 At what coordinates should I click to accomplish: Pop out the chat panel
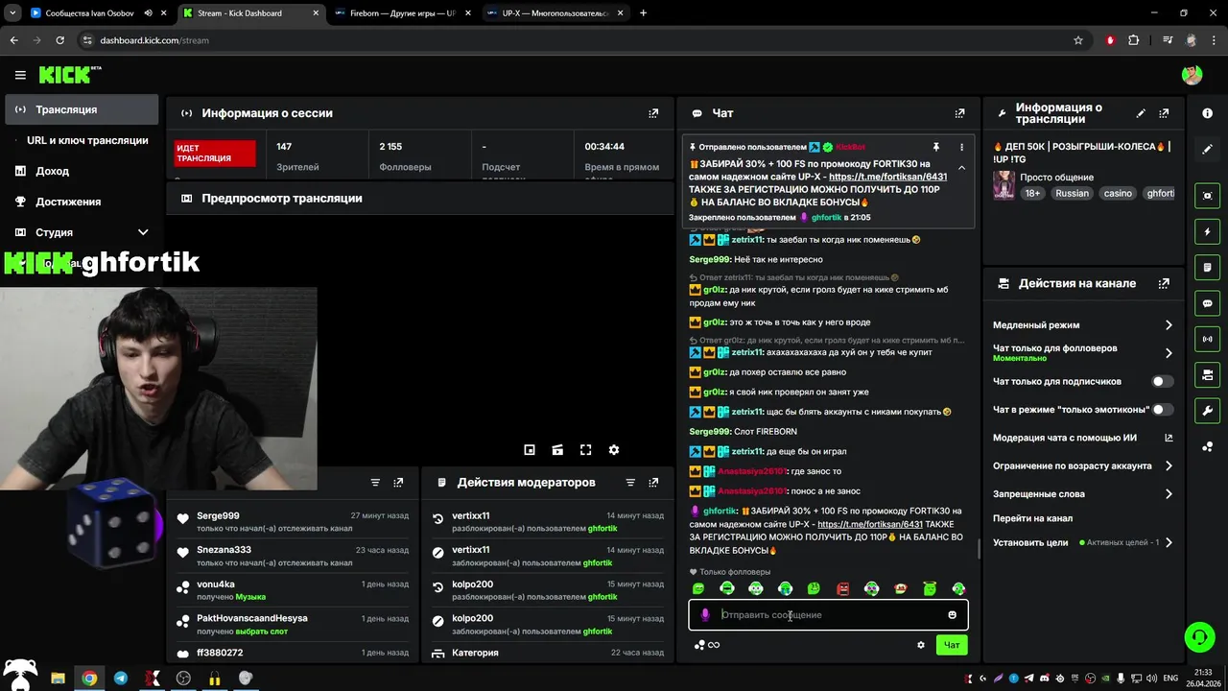tap(959, 113)
